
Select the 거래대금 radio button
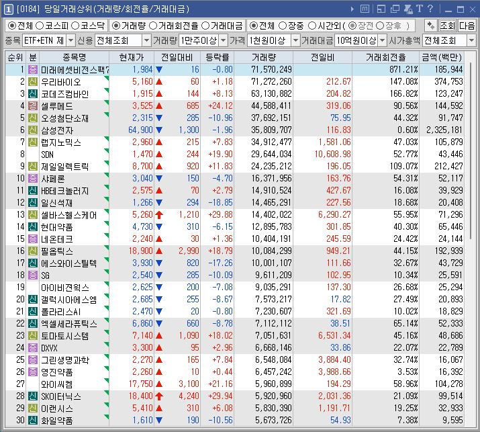pyautogui.click(x=206, y=26)
